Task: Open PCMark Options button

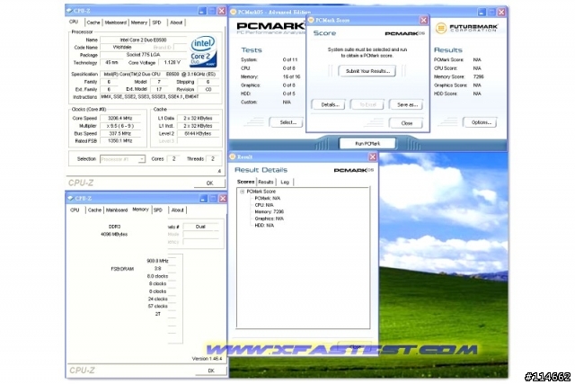Action: point(480,122)
